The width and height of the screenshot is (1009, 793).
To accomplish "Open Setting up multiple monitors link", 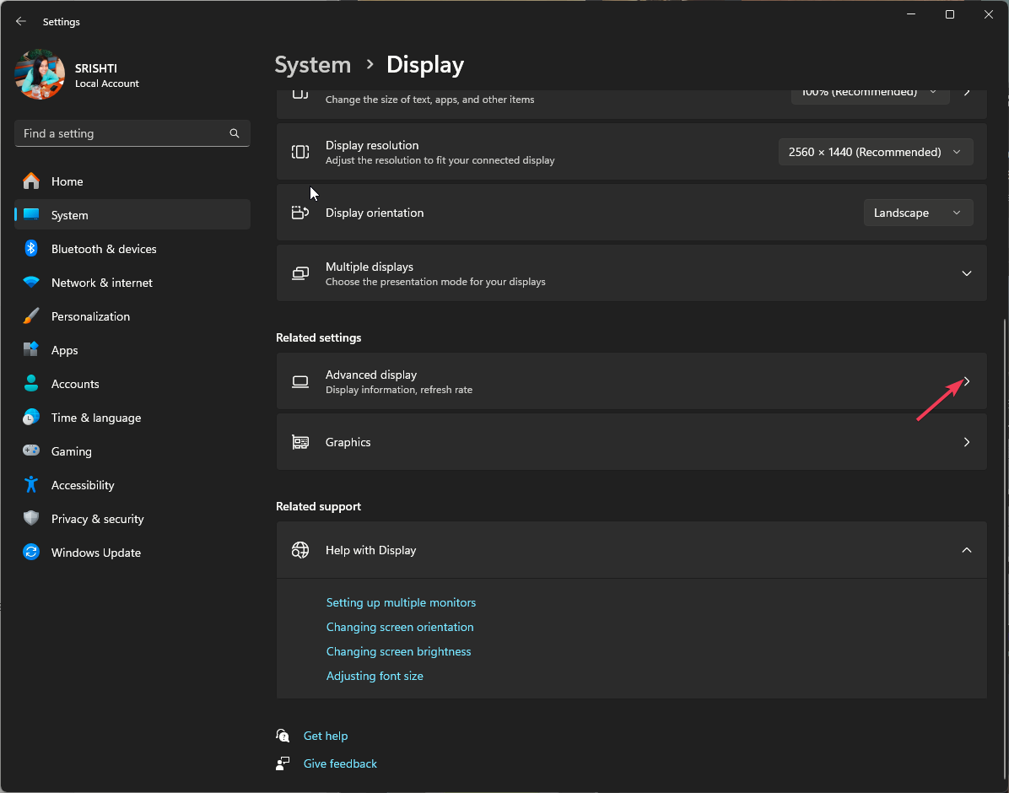I will (x=401, y=602).
